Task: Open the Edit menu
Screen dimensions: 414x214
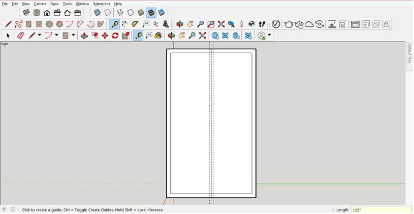Action: pos(15,4)
